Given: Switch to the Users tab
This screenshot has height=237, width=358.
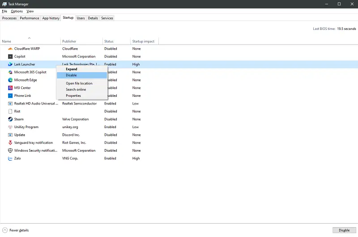Looking at the screenshot, I should click(81, 18).
